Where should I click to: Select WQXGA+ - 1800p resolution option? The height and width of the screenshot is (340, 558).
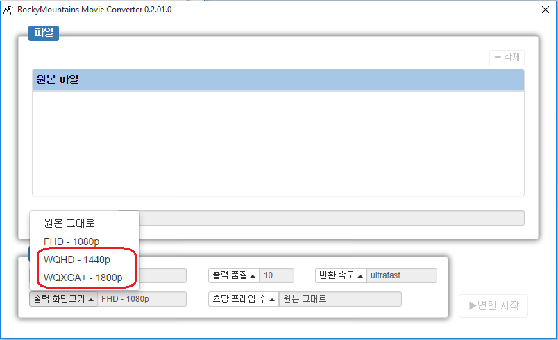pos(83,278)
